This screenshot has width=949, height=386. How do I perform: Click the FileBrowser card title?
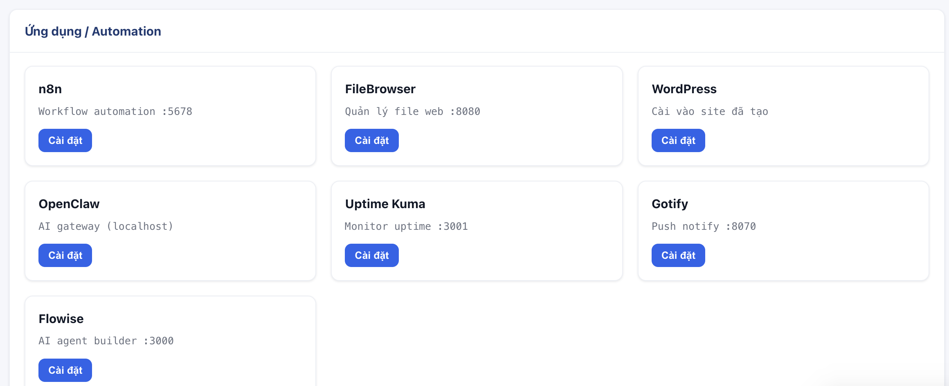point(380,89)
